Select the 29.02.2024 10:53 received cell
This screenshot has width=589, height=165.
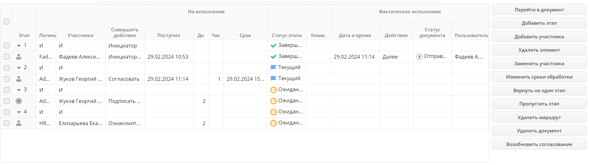(x=168, y=57)
